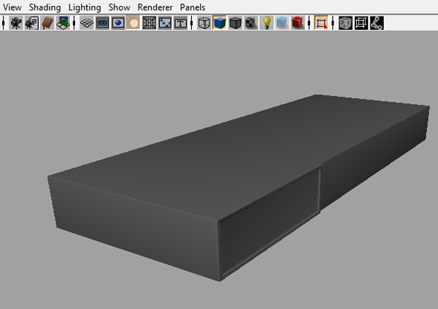Open the Shading menu

(x=45, y=7)
